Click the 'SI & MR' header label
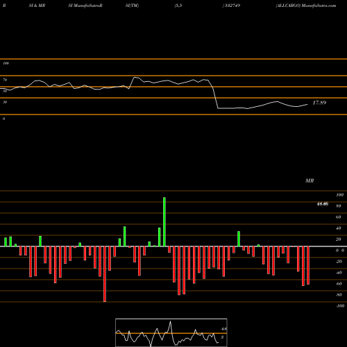Image resolution: width=347 pixels, height=347 pixels. click(37, 6)
